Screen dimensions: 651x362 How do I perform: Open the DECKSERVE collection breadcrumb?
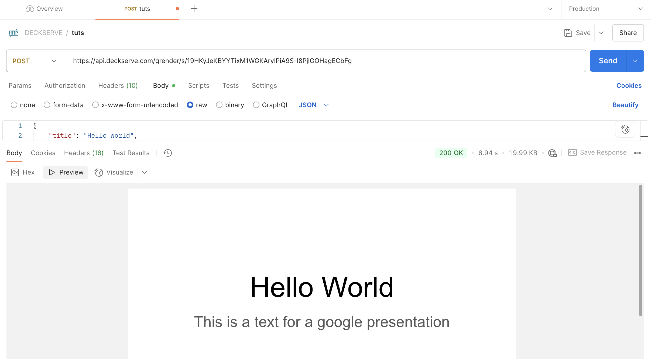(x=43, y=33)
